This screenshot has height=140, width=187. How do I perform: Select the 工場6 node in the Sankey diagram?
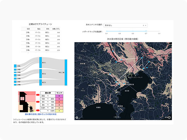point(15,85)
